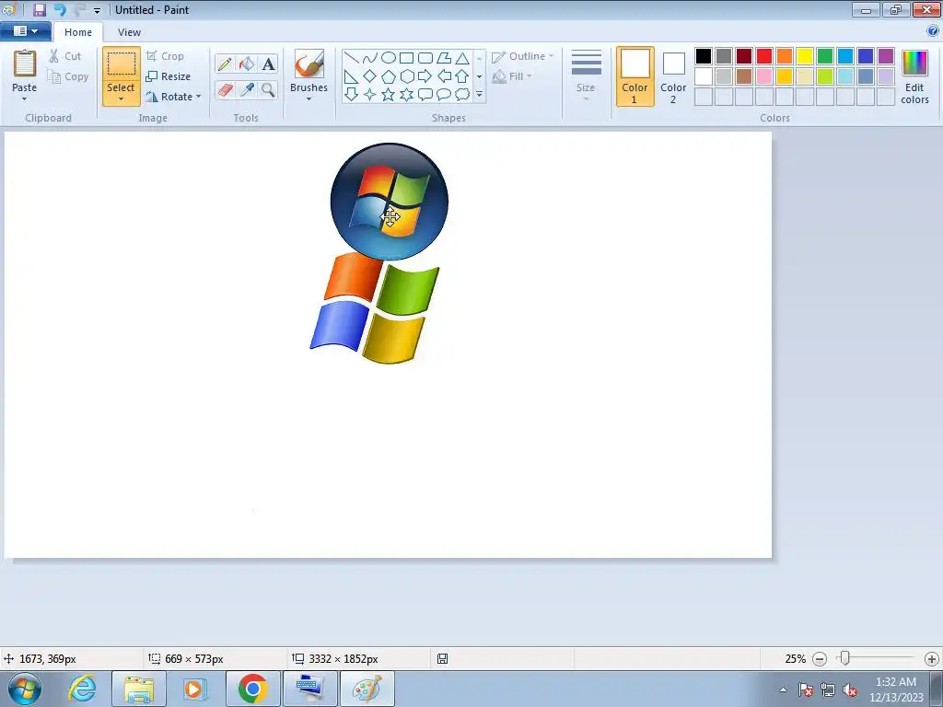Select the Color picker eyedropper tool

coord(247,89)
